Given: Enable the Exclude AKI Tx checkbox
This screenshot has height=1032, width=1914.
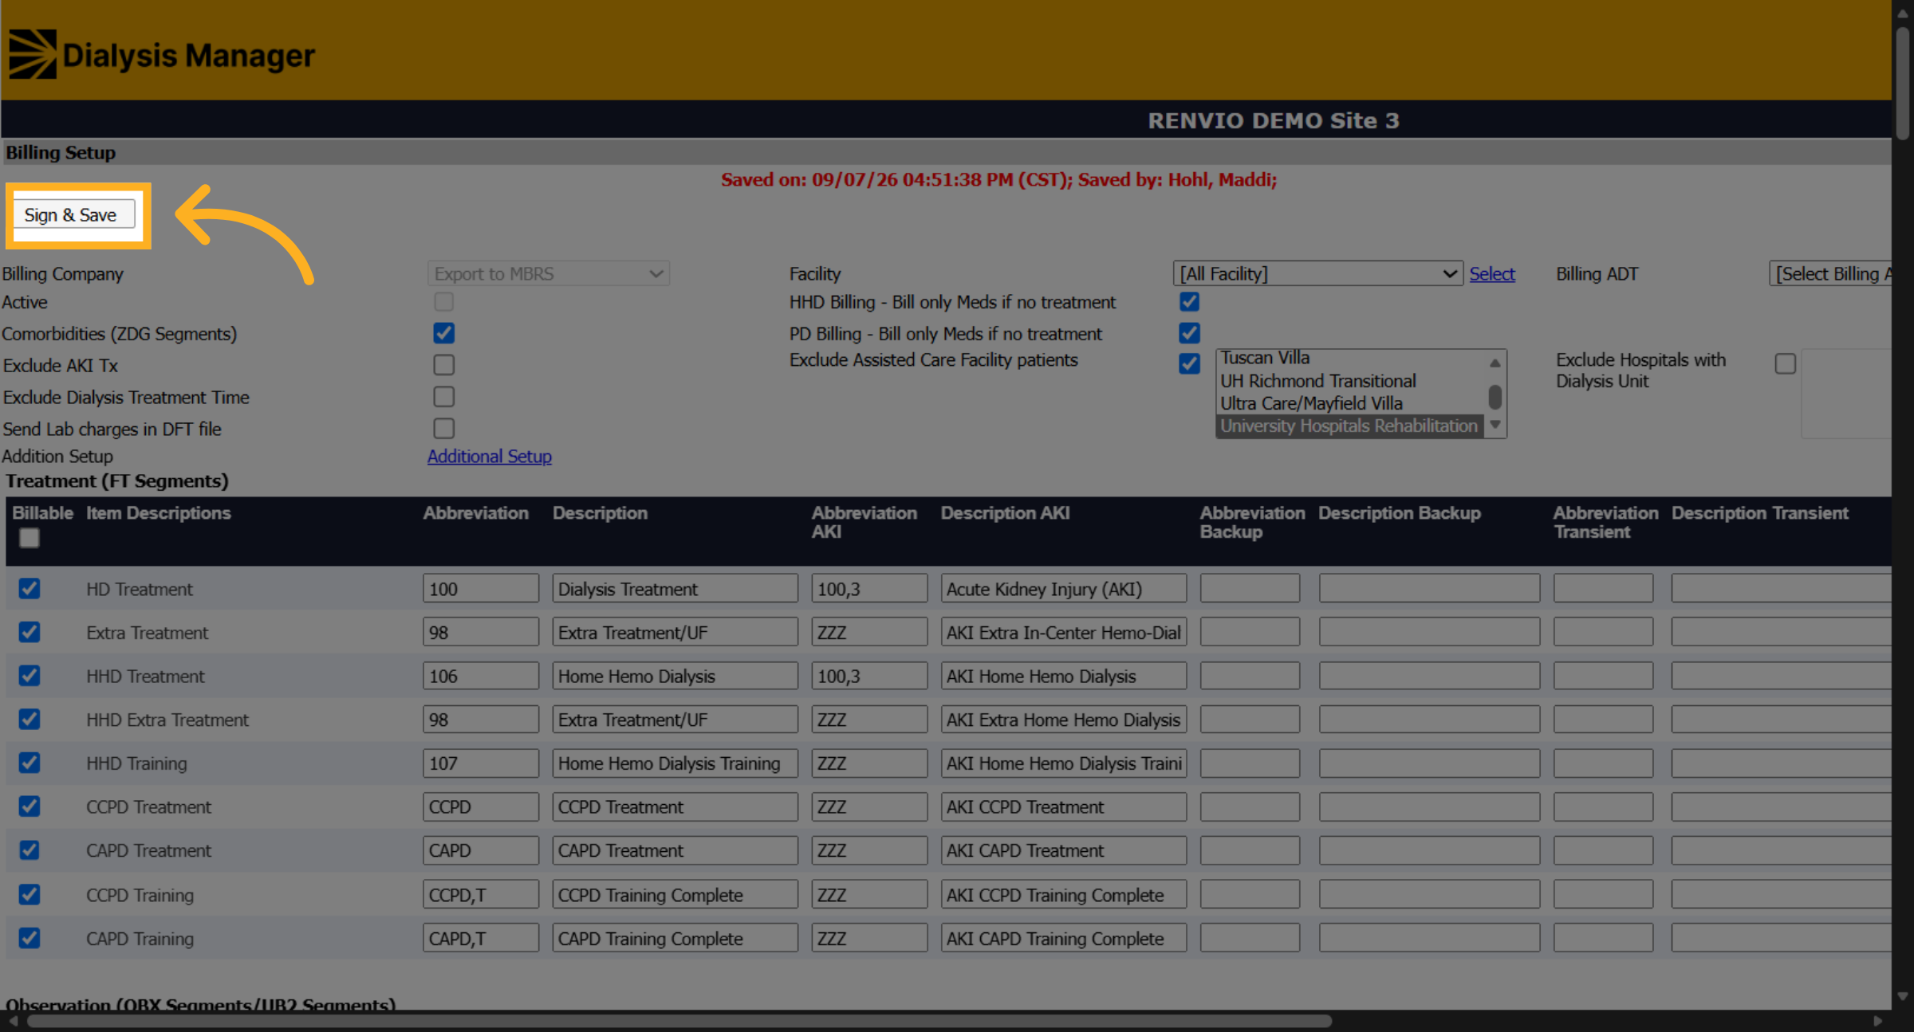Looking at the screenshot, I should click(443, 365).
